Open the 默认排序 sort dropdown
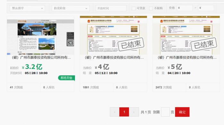Image resolution: width=224 pixels, height=125 pixels. coord(27,8)
